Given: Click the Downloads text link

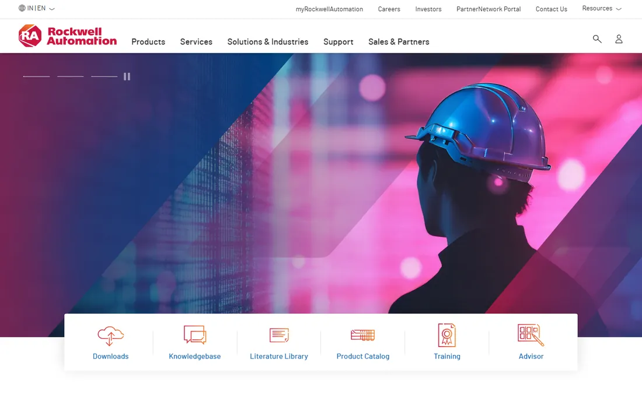Looking at the screenshot, I should 110,357.
